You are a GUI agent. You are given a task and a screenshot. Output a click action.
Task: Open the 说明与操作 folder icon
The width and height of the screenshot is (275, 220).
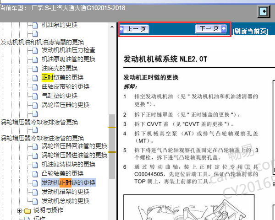[x=27, y=210]
